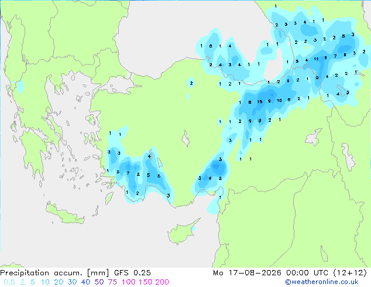The width and height of the screenshot is (371, 287).
Task: Click the 'GFS 0.25' model label
Action: coord(132,273)
